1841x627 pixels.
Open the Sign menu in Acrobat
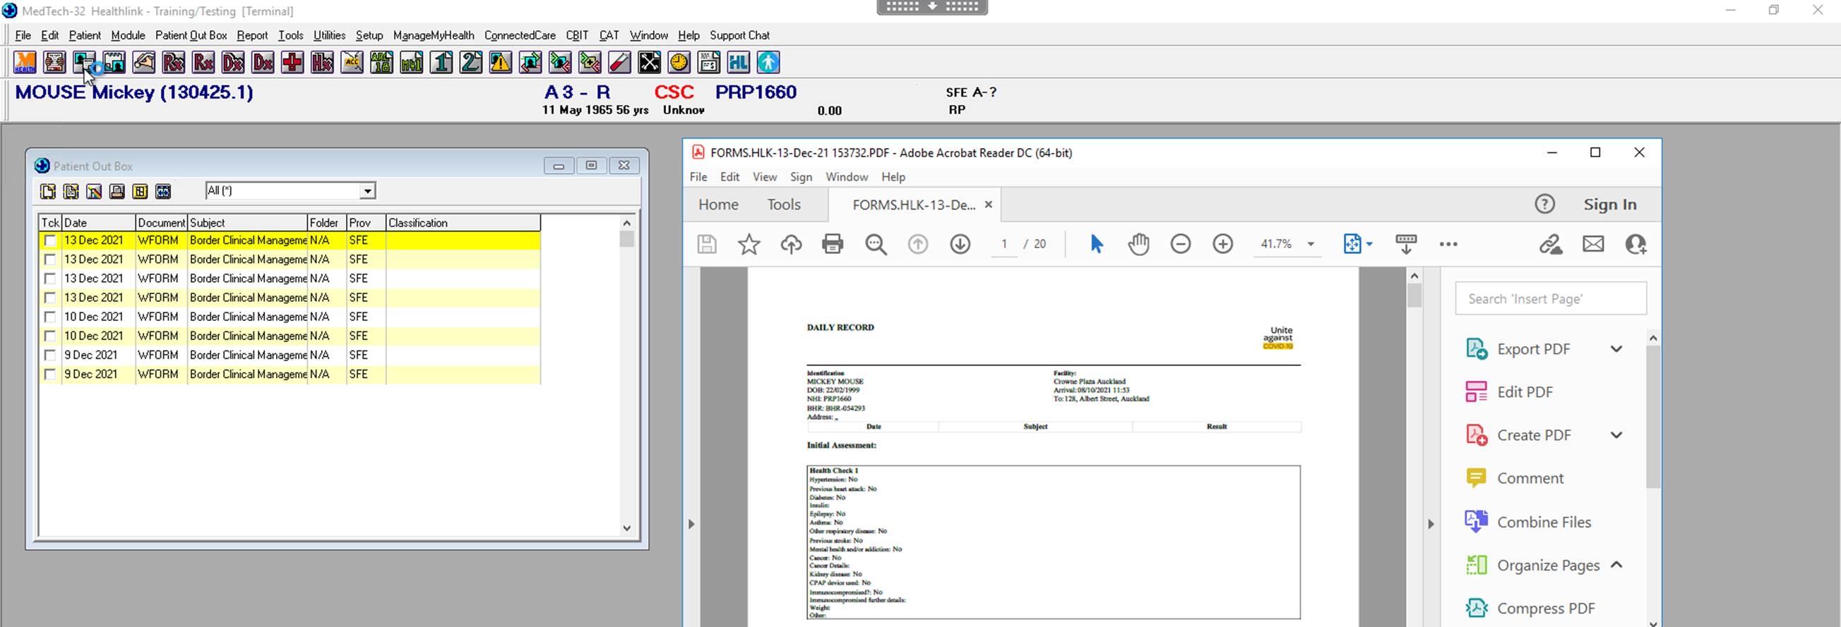pos(800,177)
